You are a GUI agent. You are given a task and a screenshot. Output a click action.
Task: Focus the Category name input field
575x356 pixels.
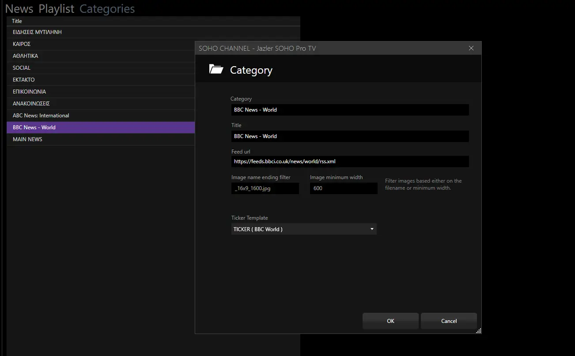click(x=350, y=110)
